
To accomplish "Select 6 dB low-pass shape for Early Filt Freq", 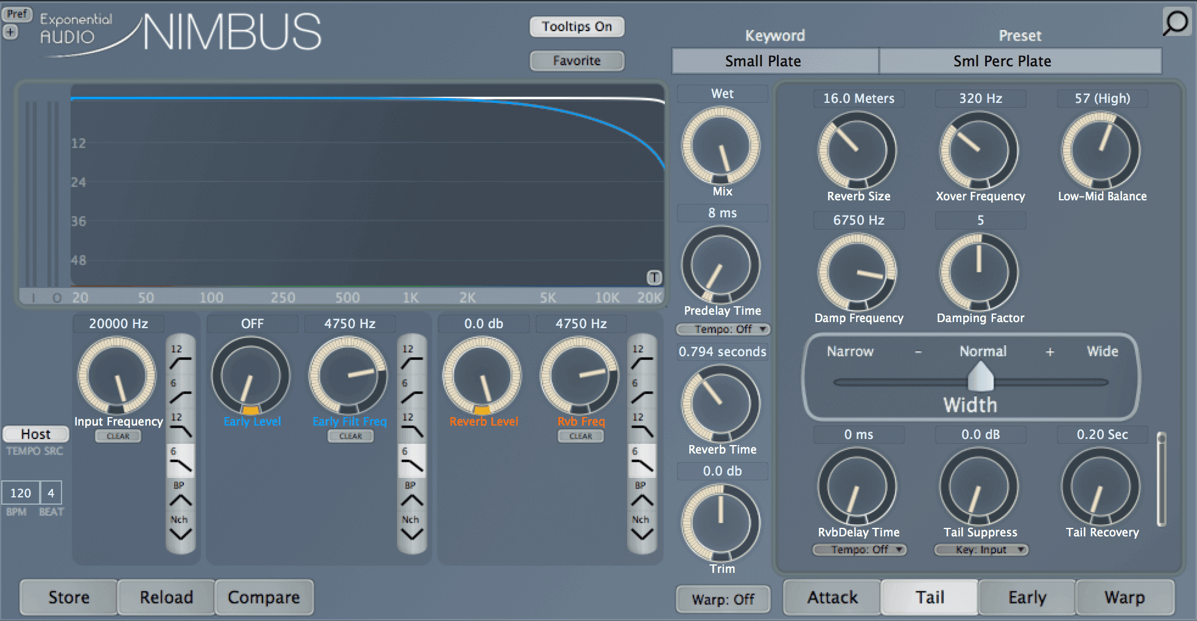I will tap(412, 460).
